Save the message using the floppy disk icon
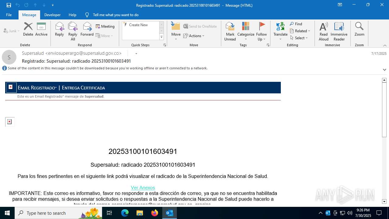Image resolution: width=389 pixels, height=219 pixels. (9, 5)
